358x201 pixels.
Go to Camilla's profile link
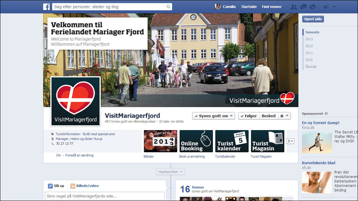tap(229, 7)
